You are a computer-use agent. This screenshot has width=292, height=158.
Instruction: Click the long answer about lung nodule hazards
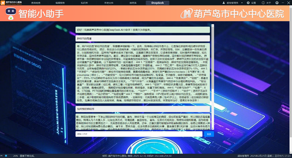pos(143,73)
